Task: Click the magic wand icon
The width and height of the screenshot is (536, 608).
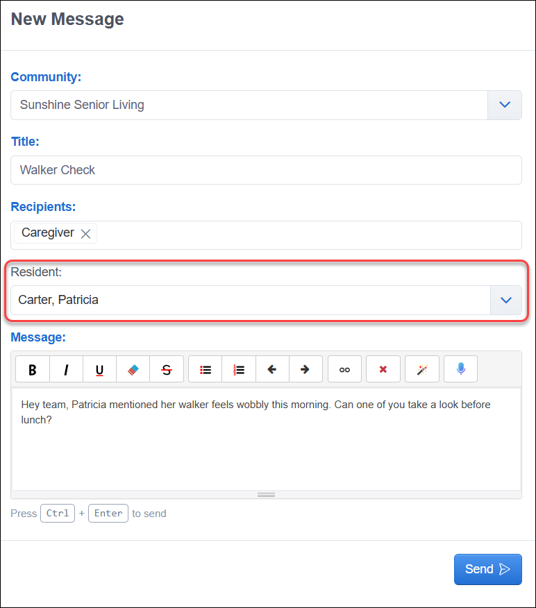Action: click(x=422, y=369)
